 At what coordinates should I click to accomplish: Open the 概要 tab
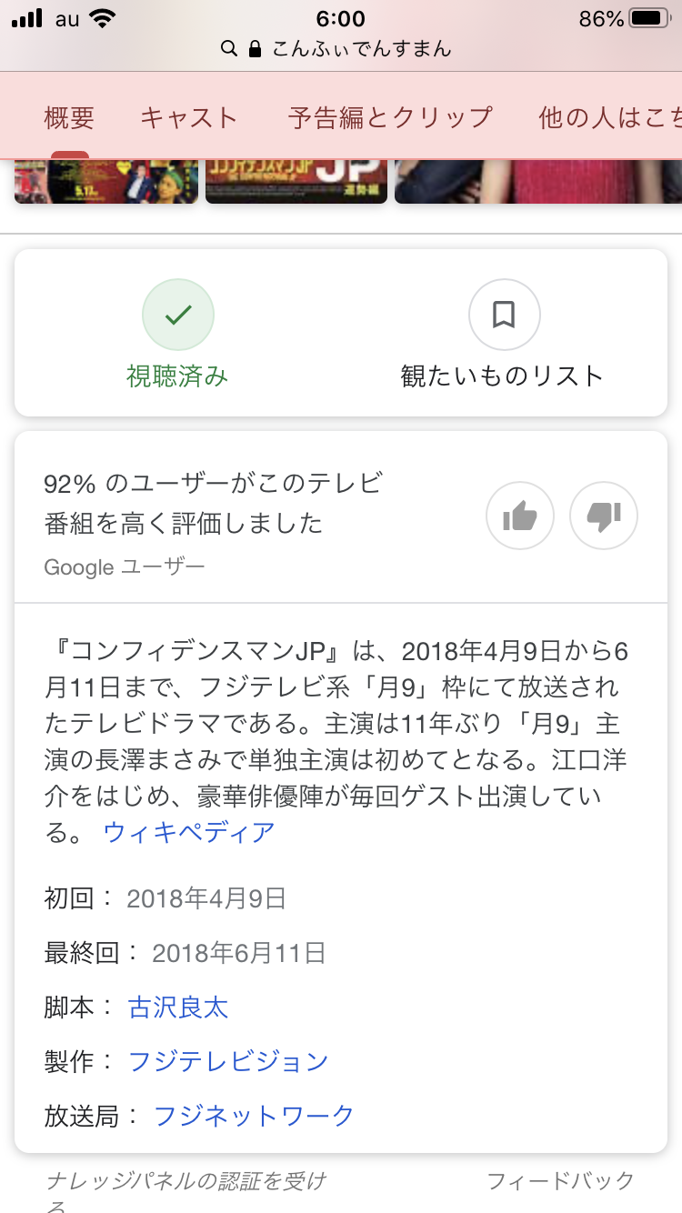point(69,117)
